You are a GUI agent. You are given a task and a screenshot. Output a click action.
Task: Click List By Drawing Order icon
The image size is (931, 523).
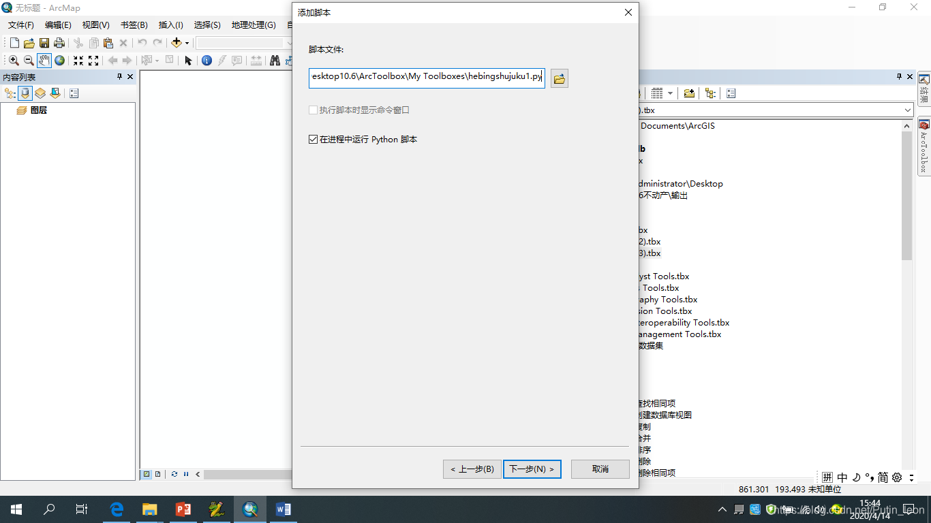[x=10, y=93]
